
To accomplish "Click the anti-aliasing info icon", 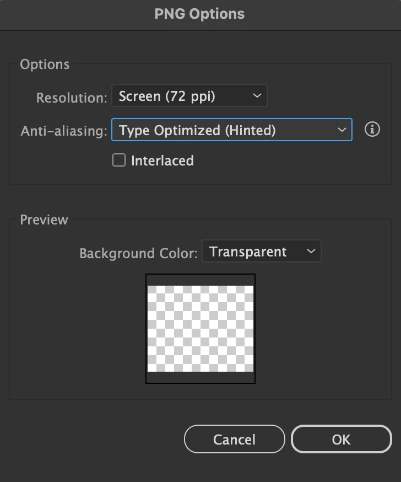I will 372,130.
